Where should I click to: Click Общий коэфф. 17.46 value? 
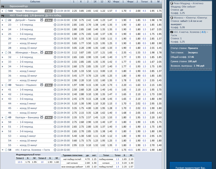point(191,57)
